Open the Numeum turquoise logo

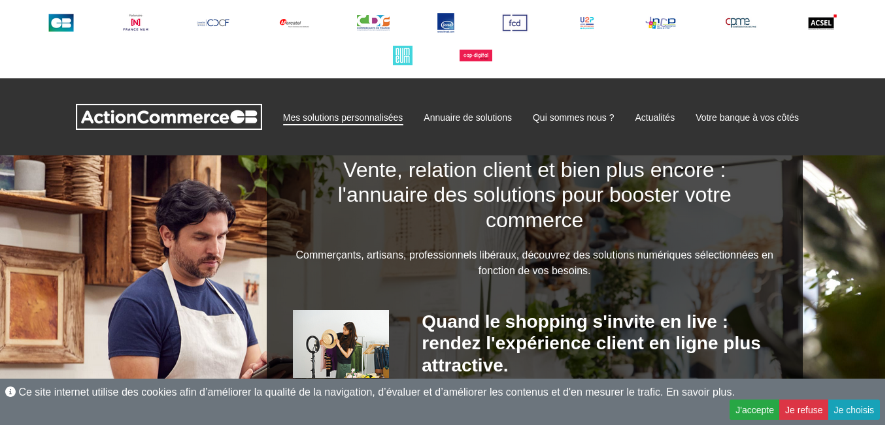coord(403,55)
